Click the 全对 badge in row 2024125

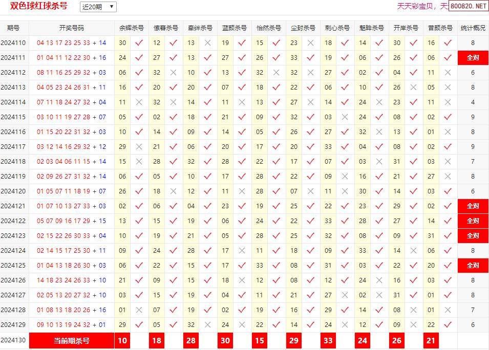pyautogui.click(x=473, y=266)
